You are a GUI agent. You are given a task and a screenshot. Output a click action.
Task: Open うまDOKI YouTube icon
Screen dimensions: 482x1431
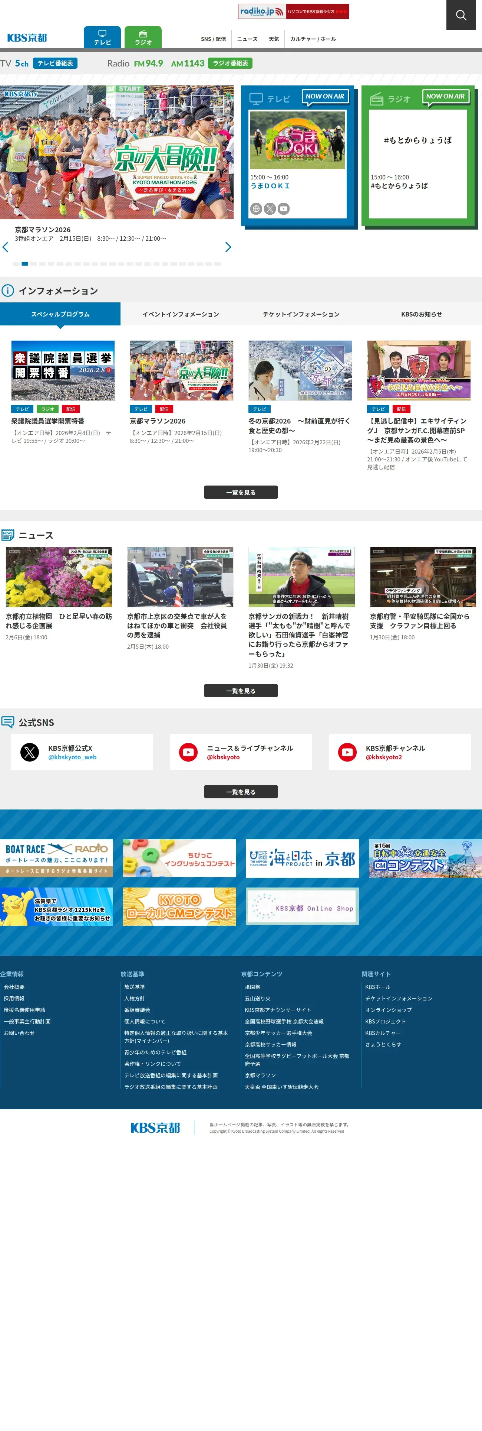pyautogui.click(x=283, y=209)
